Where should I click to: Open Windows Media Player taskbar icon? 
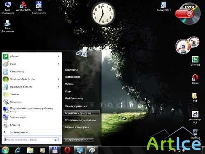tap(42, 150)
